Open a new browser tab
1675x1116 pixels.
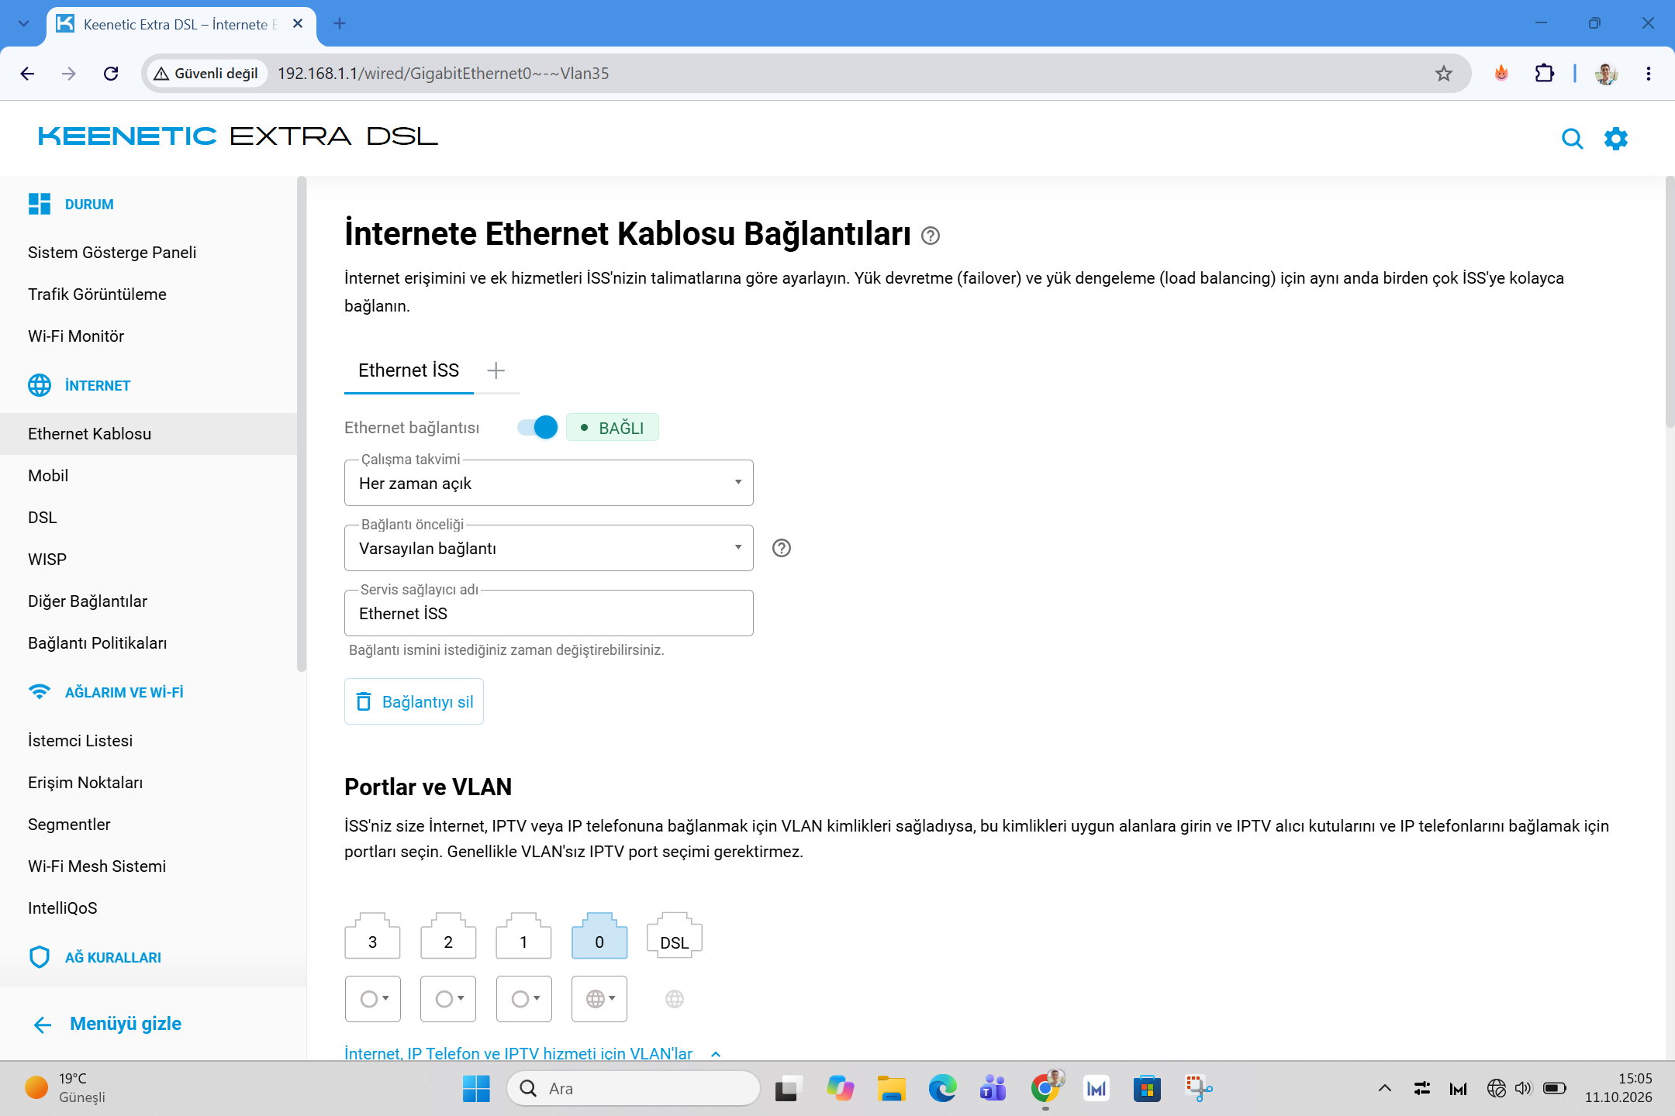point(340,24)
